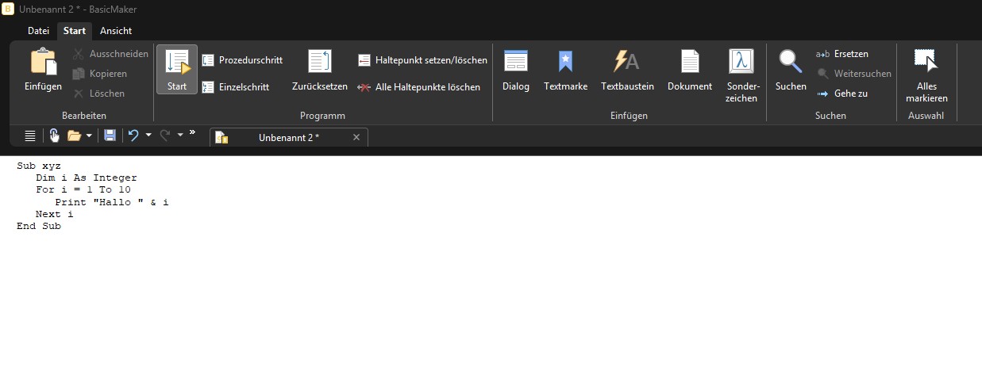
Task: Close the Unbenannt 2 document tab
Action: 356,137
